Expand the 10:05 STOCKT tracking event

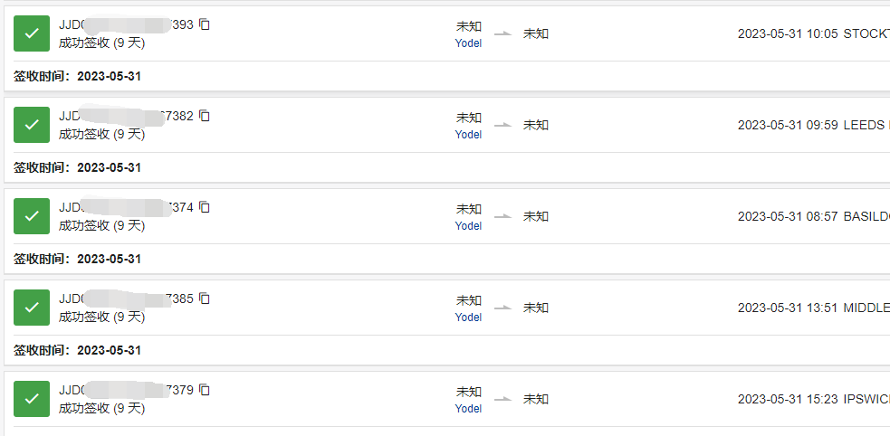(x=813, y=33)
